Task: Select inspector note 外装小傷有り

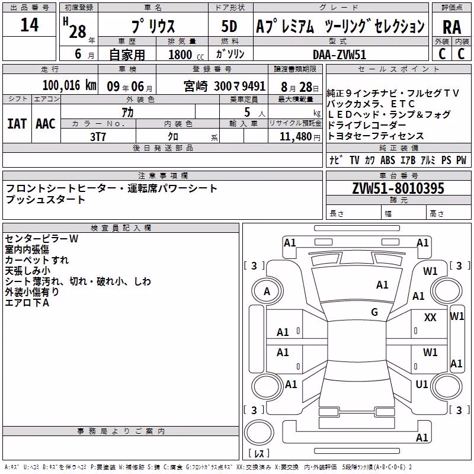Action: 32,292
